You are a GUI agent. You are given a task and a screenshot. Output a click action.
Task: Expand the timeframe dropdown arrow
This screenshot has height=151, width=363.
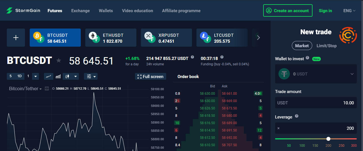click(35, 76)
